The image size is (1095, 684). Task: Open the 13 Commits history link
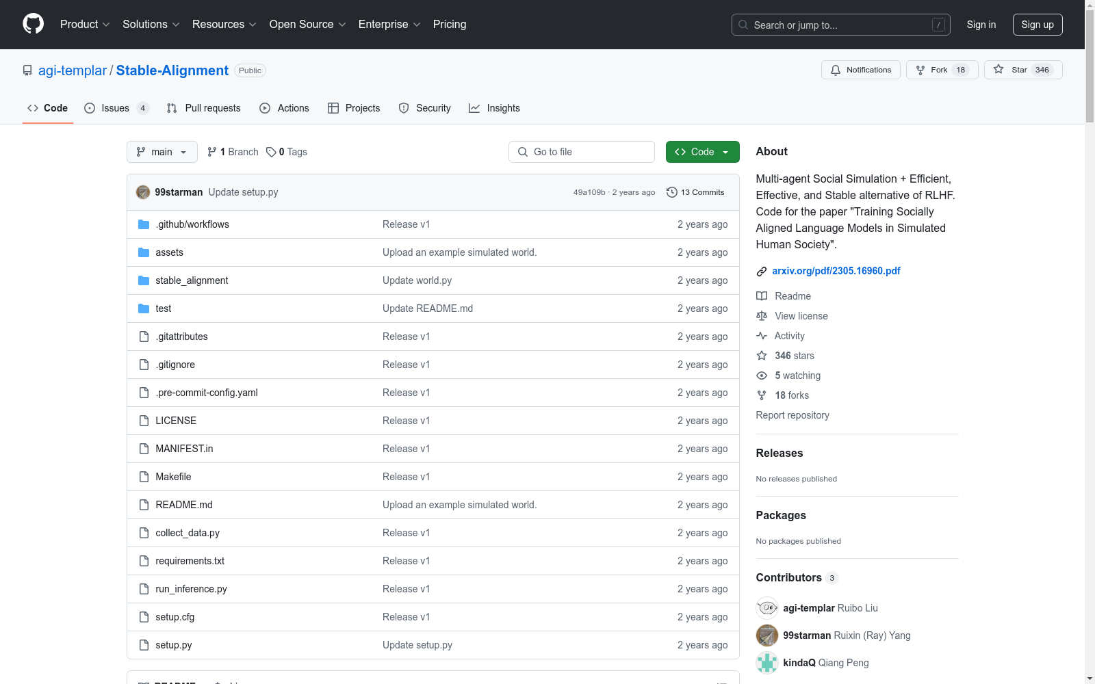click(695, 192)
